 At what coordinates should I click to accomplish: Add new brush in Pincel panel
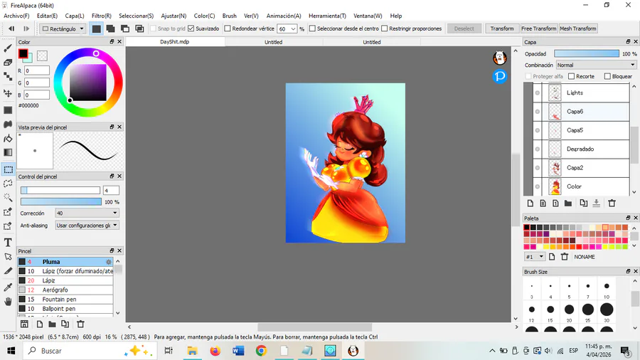(40, 324)
